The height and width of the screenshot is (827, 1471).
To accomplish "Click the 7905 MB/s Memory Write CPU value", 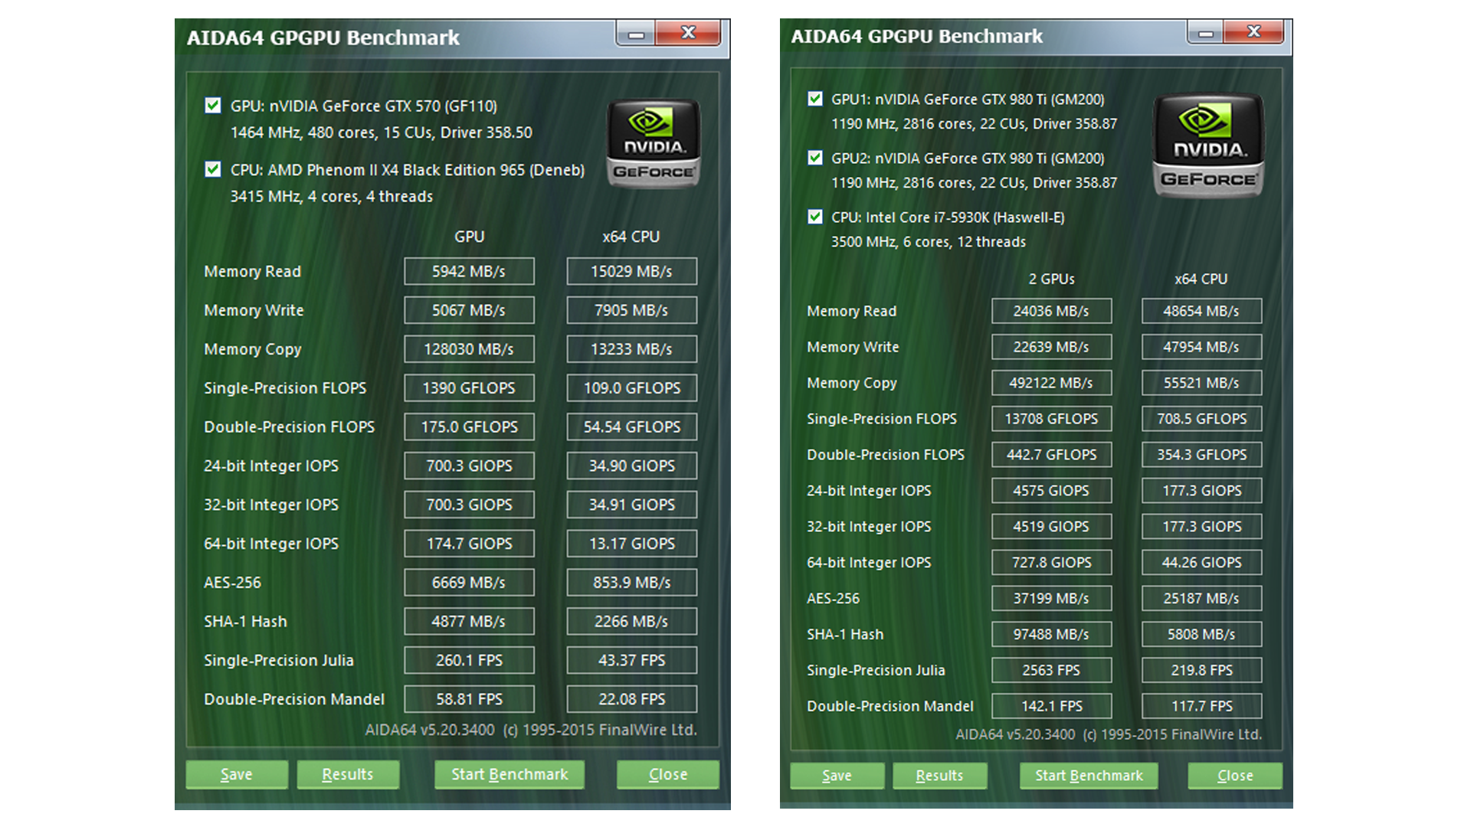I will pos(631,310).
